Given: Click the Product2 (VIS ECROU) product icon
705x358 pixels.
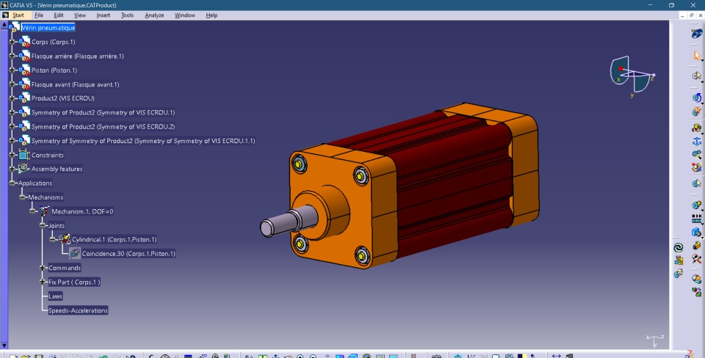Looking at the screenshot, I should [x=24, y=98].
